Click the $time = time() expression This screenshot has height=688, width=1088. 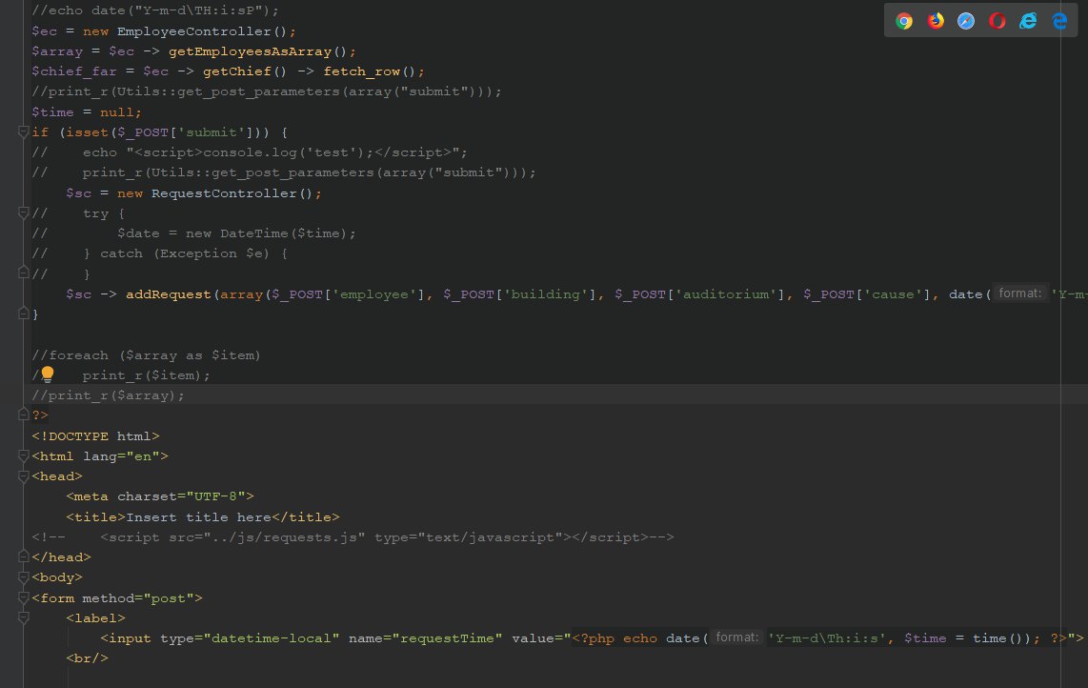point(967,638)
